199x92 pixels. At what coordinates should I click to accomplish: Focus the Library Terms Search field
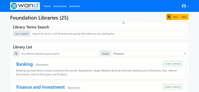pyautogui.click(x=108, y=34)
